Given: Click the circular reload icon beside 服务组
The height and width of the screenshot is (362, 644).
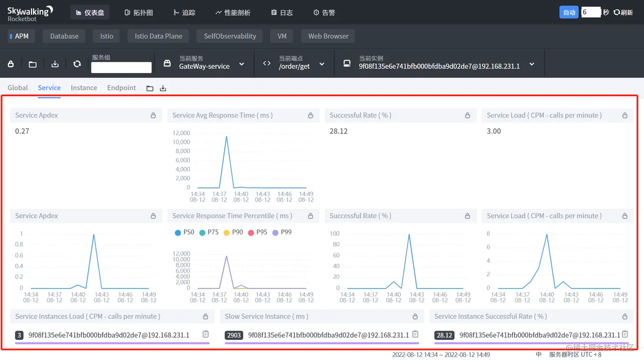Looking at the screenshot, I should pos(77,64).
